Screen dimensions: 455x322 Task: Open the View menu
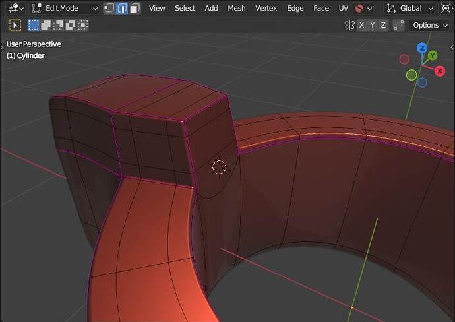pyautogui.click(x=157, y=8)
